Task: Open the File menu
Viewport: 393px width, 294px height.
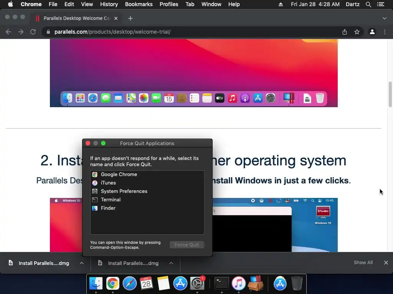Action: tap(53, 4)
